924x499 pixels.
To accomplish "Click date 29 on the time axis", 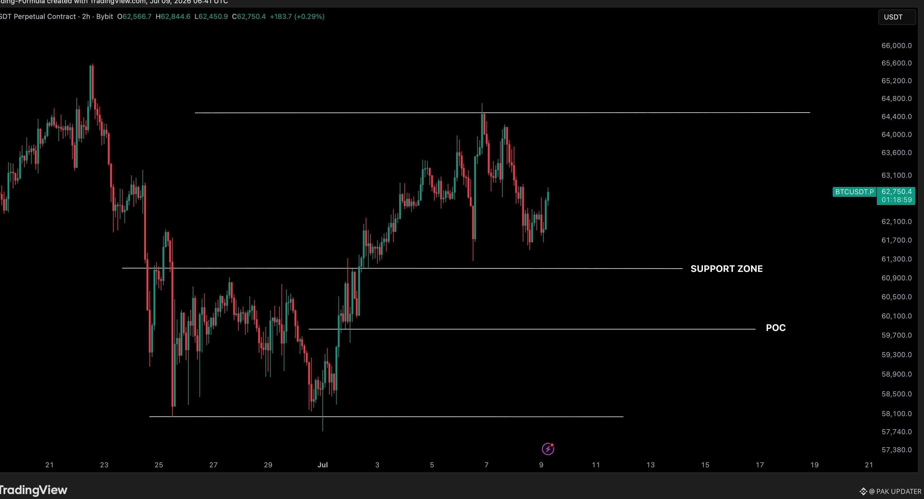I will pyautogui.click(x=268, y=465).
